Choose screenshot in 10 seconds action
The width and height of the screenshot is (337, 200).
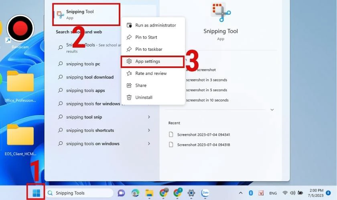coord(207,100)
